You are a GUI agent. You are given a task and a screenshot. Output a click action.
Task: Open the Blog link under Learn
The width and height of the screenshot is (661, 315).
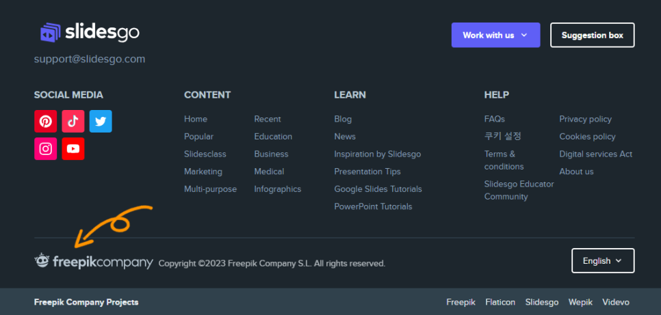point(343,119)
